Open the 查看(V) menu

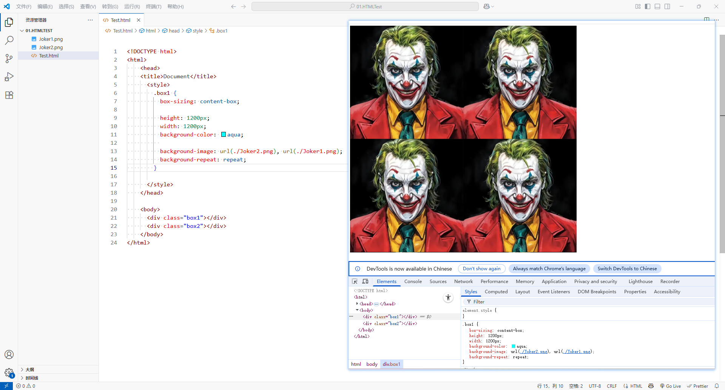click(x=88, y=6)
